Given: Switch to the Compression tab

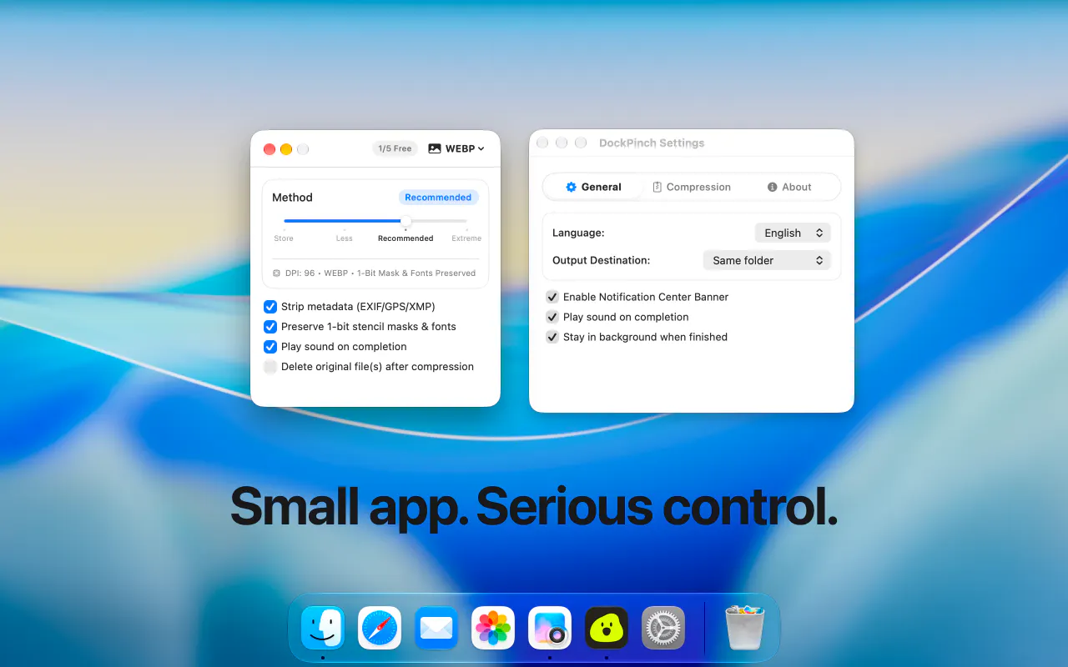Looking at the screenshot, I should (691, 187).
